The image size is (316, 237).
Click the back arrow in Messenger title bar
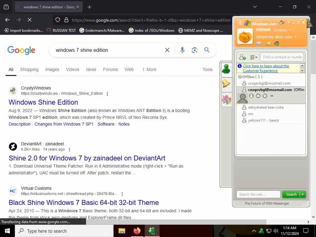point(240,23)
